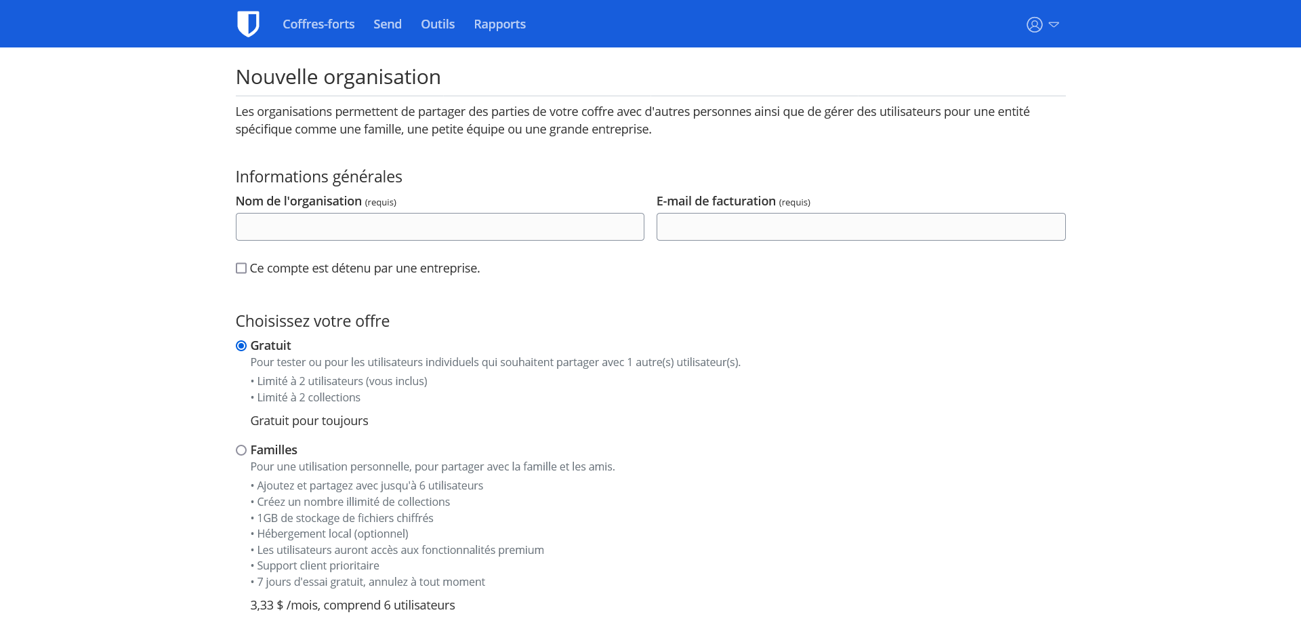Viewport: 1301px width, 619px height.
Task: Open the Outils navigation item
Action: [x=438, y=24]
